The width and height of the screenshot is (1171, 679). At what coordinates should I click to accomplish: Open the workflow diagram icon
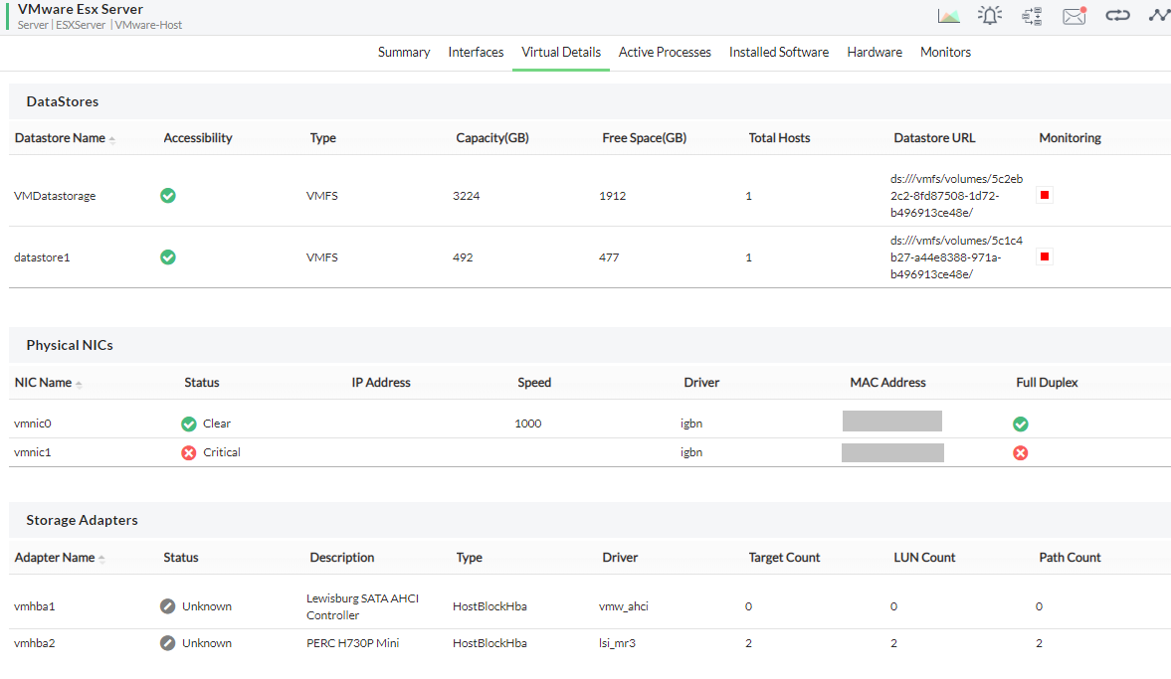[1032, 16]
